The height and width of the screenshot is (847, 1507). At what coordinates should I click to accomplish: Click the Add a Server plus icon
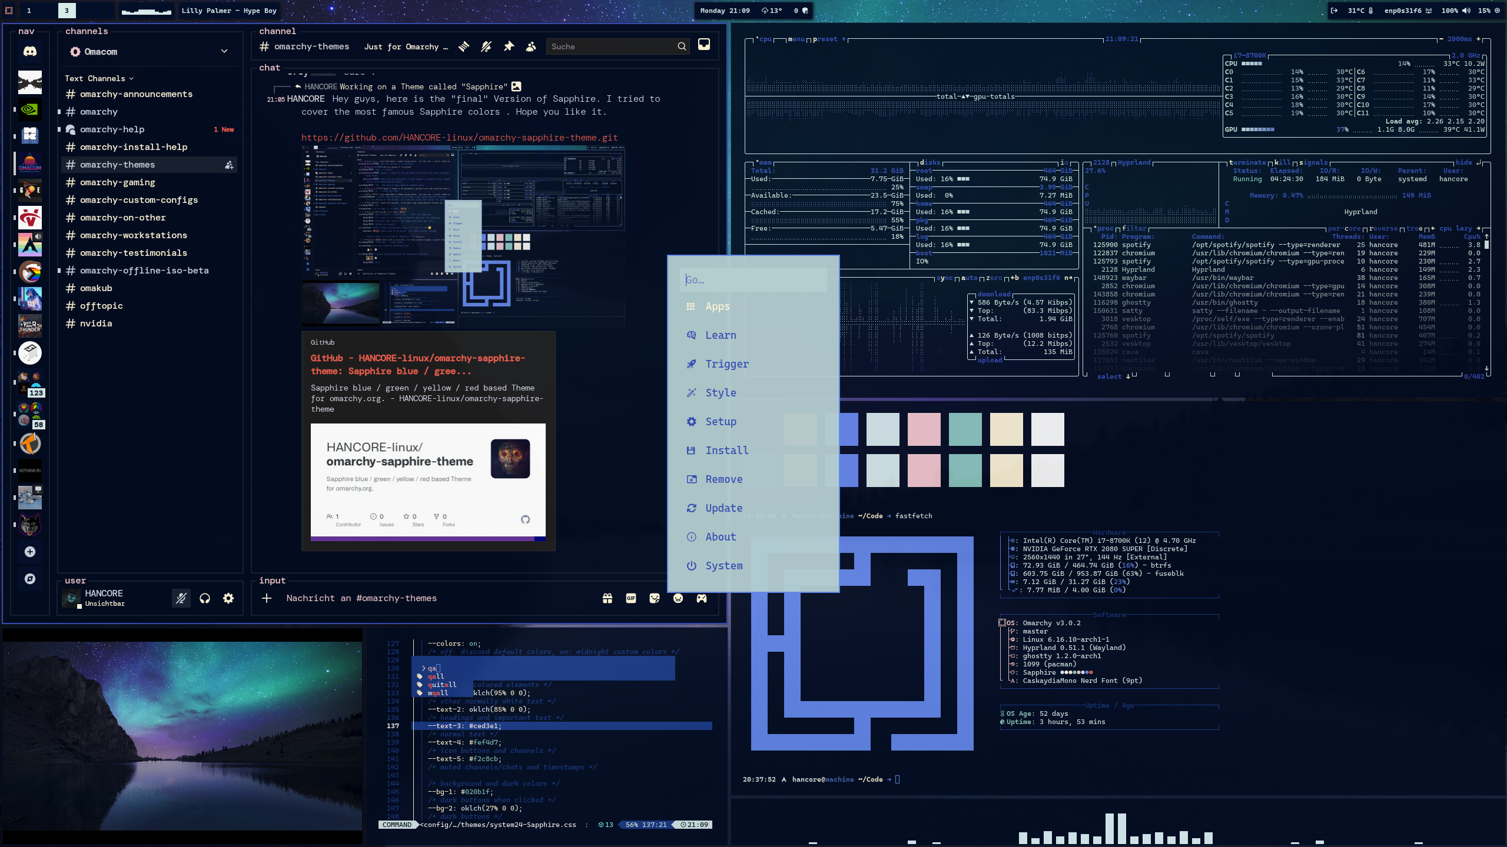[x=30, y=552]
